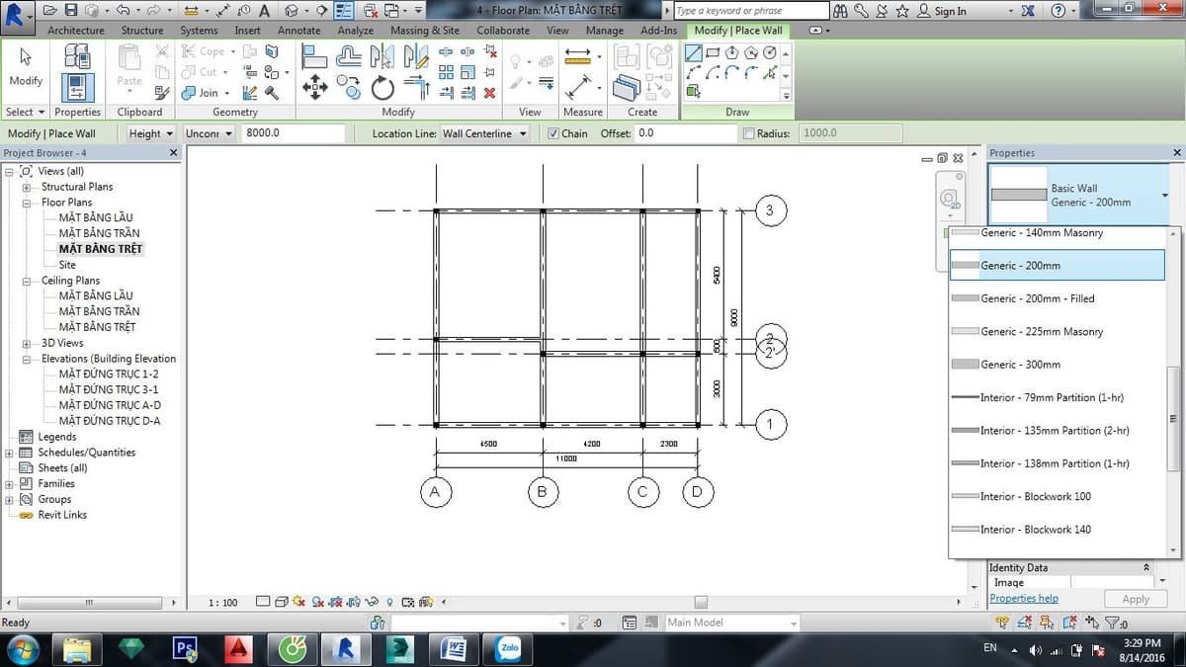Click the Offset tool icon
Image resolution: width=1186 pixels, height=667 pixels.
pos(349,56)
